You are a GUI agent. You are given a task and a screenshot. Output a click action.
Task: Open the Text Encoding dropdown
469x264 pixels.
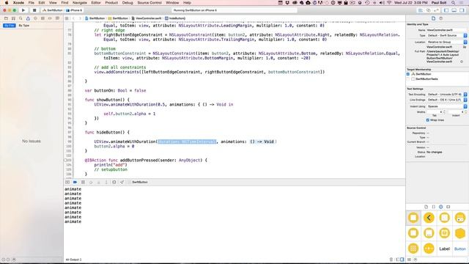pos(447,95)
